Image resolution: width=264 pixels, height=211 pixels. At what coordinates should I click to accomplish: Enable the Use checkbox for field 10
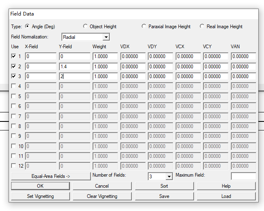[14, 146]
